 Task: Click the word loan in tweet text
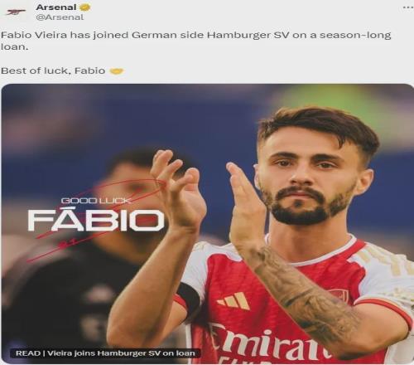pos(14,46)
